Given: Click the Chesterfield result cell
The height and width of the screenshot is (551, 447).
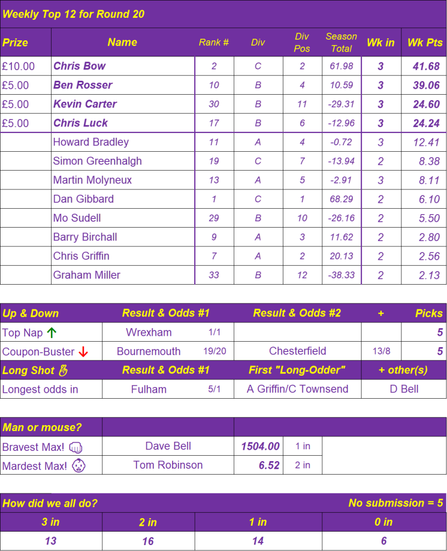Looking at the screenshot, I should click(297, 351).
